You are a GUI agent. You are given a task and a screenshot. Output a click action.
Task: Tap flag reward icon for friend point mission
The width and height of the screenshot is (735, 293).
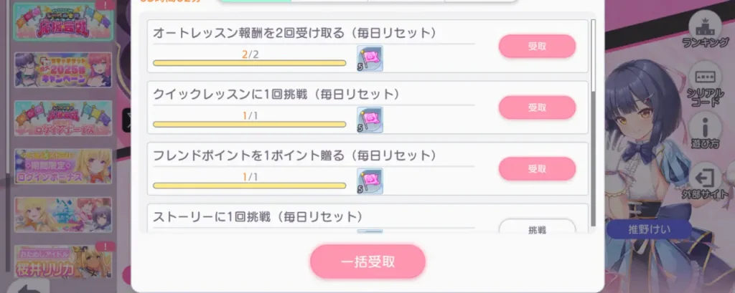tap(370, 181)
